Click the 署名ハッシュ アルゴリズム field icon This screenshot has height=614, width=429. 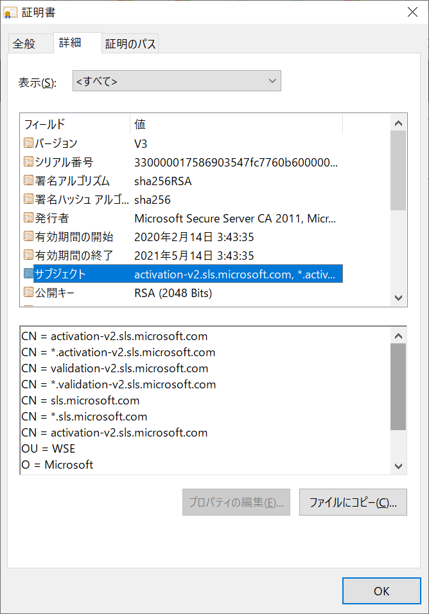[28, 199]
